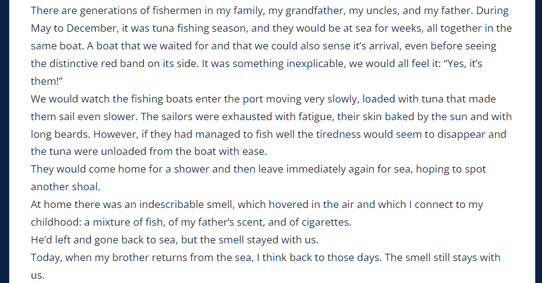Click the dark navy left page margin

[x=4, y=141]
